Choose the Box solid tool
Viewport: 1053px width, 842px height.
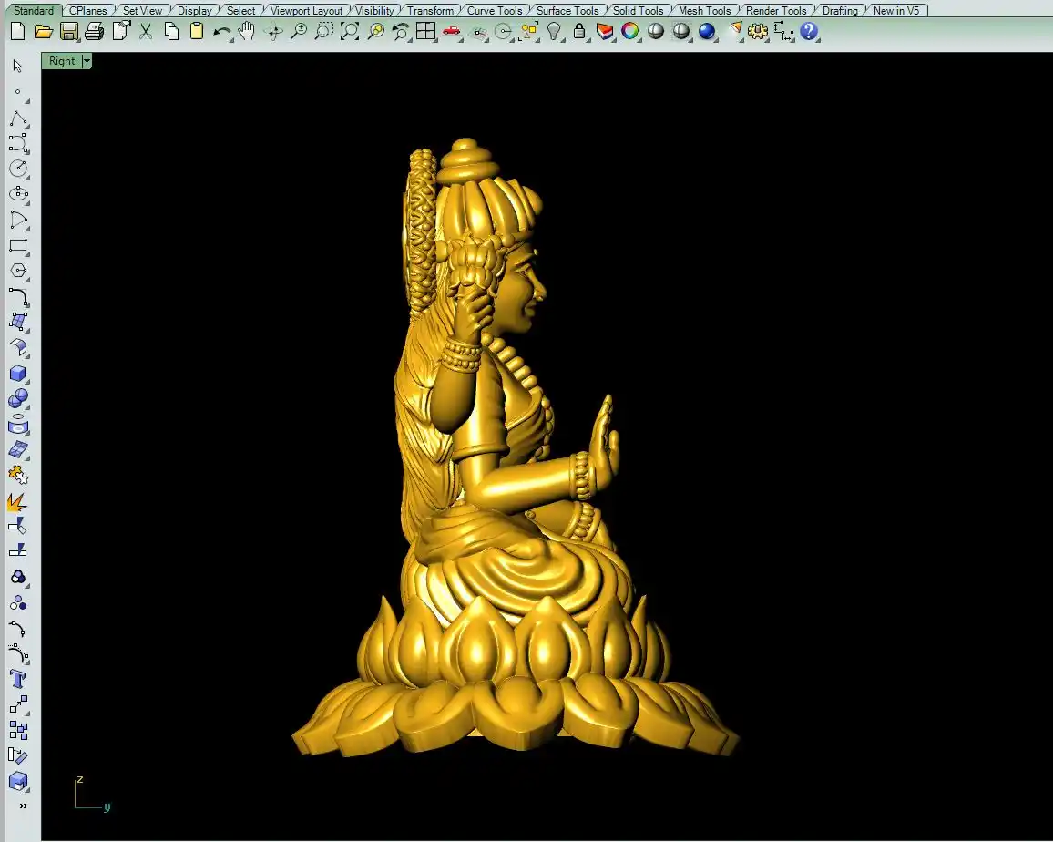click(18, 374)
